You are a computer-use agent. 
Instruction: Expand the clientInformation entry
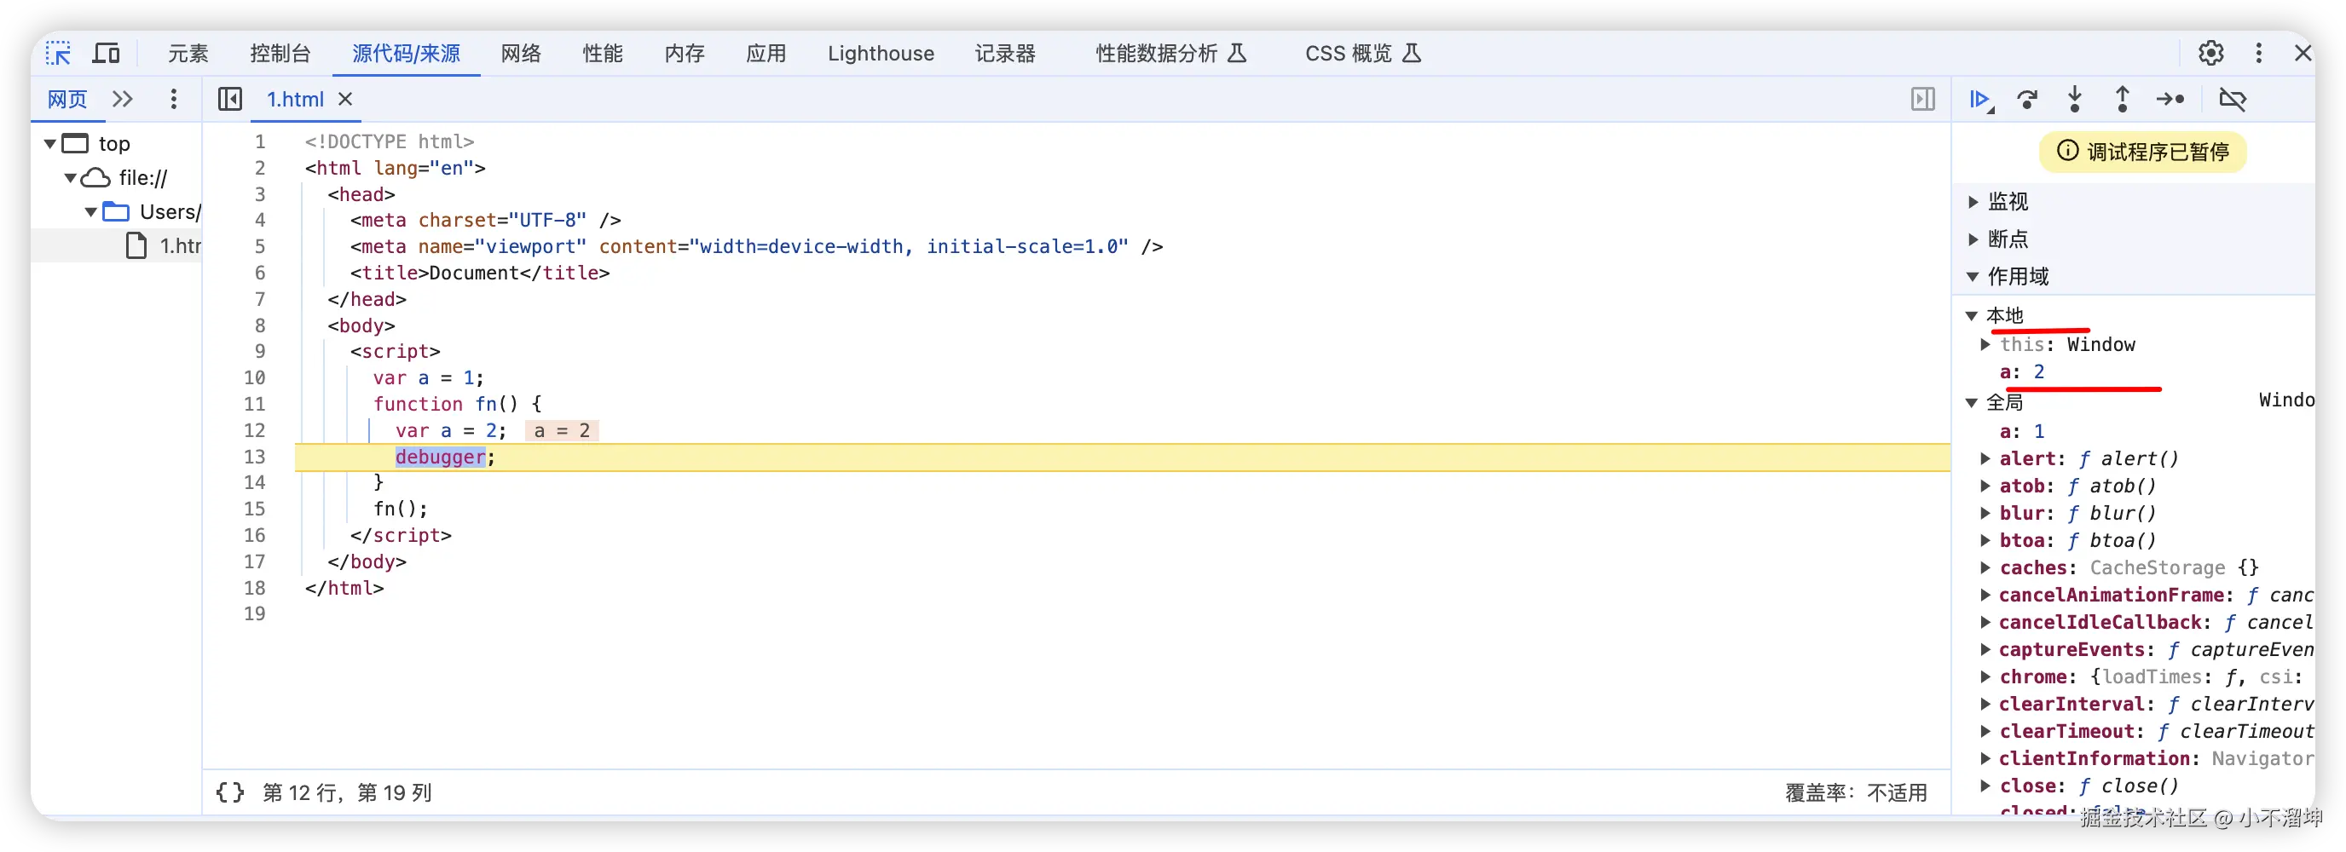[x=1985, y=758]
